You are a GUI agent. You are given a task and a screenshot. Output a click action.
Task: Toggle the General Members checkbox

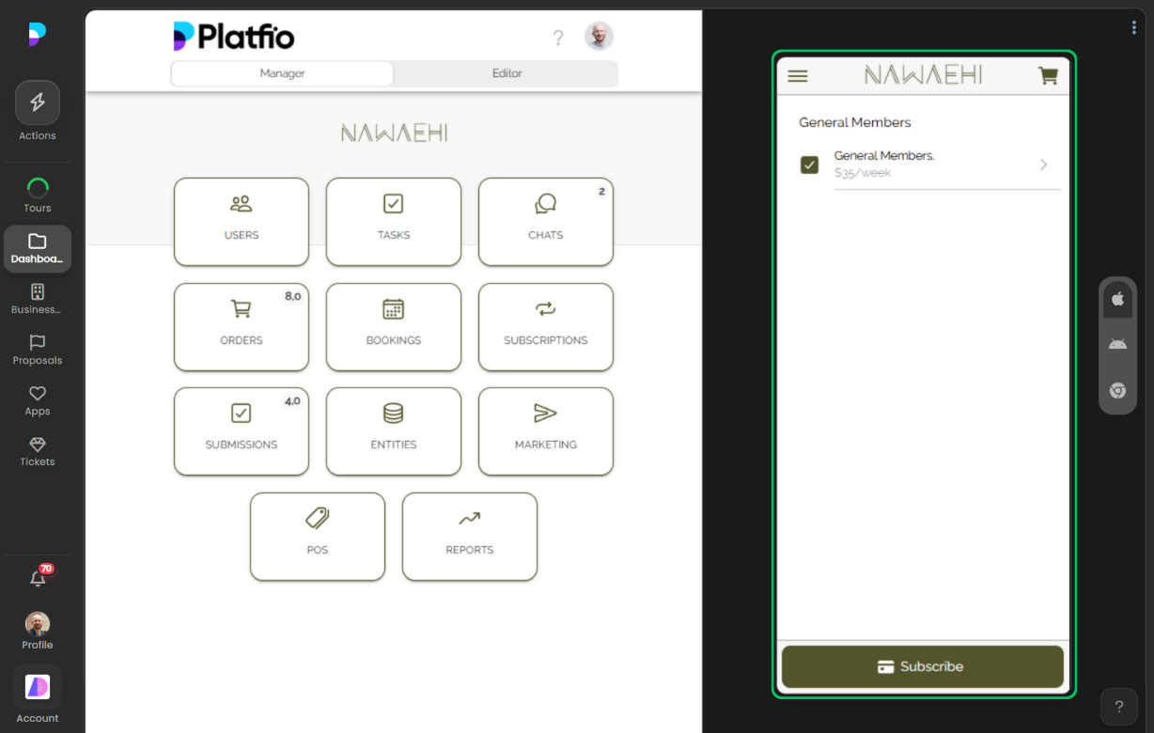point(809,165)
